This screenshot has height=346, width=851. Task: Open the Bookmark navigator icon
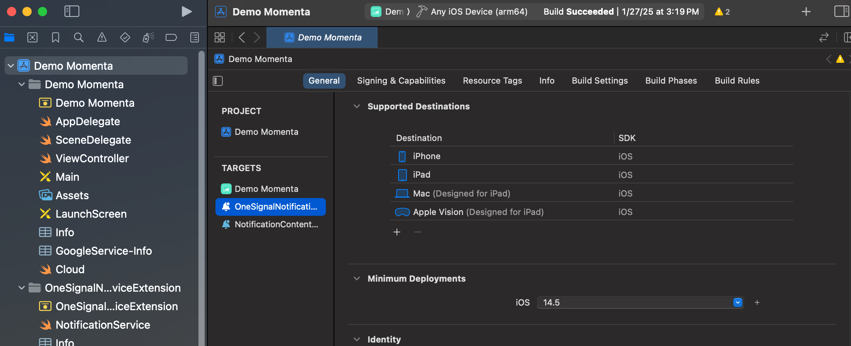(x=56, y=37)
